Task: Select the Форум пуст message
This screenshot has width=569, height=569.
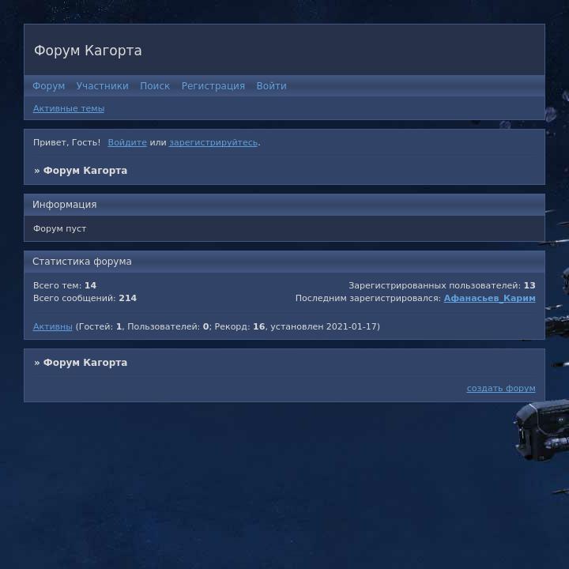Action: pyautogui.click(x=59, y=228)
